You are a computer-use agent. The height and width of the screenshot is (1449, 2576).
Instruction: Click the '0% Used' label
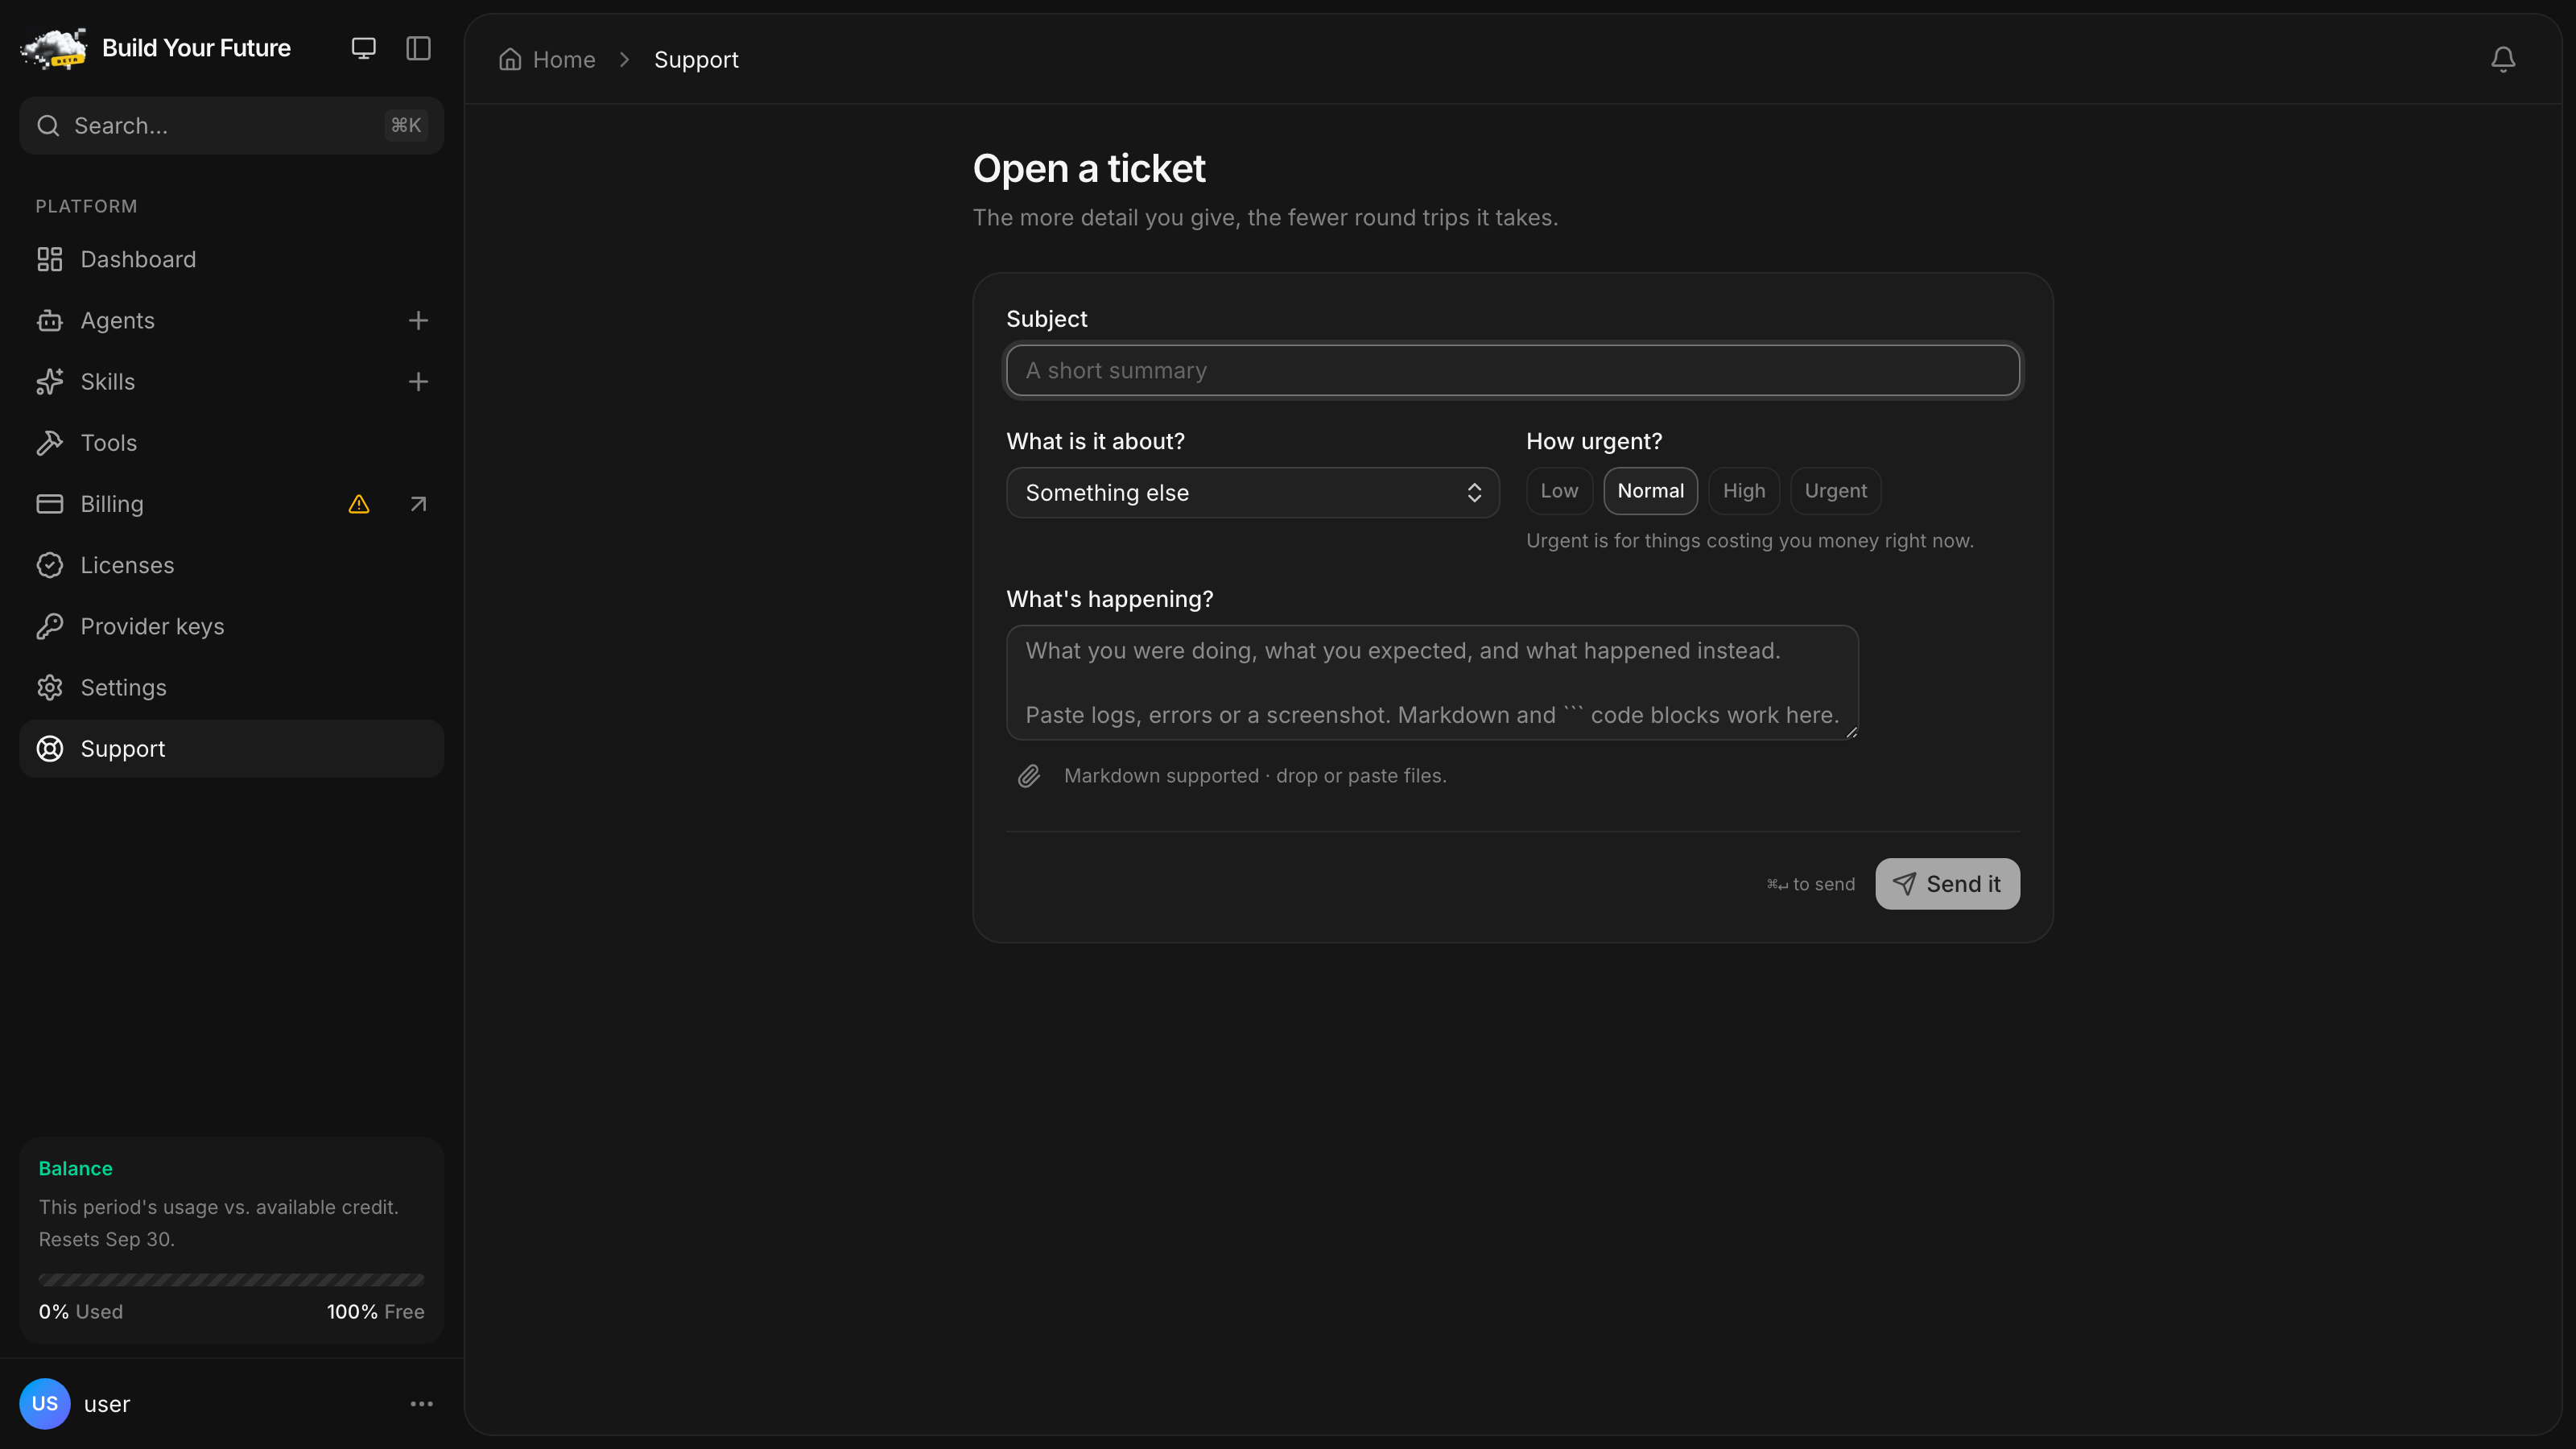pyautogui.click(x=81, y=1312)
